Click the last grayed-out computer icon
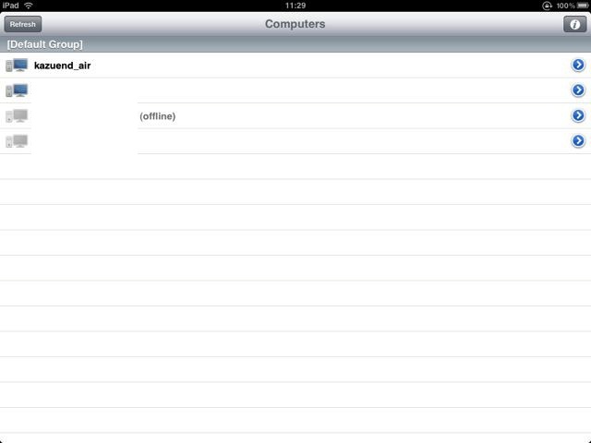 tap(17, 141)
